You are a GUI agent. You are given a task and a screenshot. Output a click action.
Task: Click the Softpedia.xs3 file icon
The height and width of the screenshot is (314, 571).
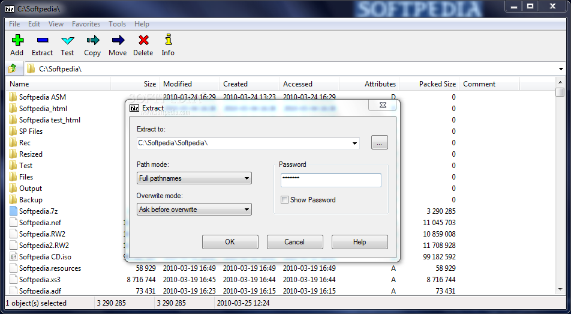13,279
